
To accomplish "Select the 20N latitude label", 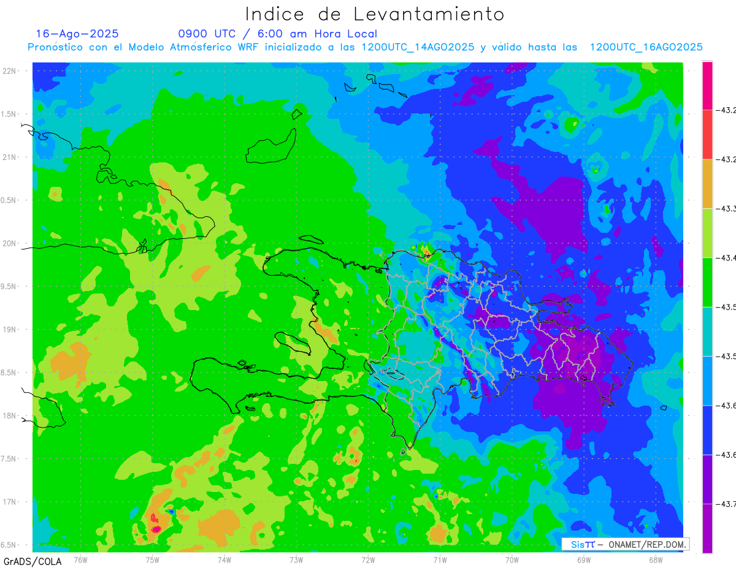I will tap(10, 243).
